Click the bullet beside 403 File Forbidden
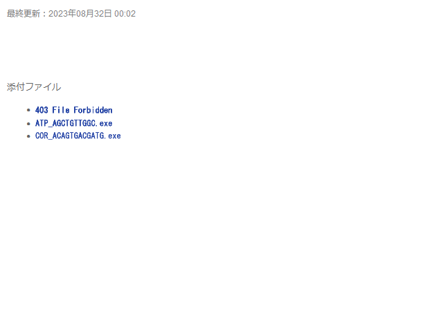 click(x=28, y=110)
